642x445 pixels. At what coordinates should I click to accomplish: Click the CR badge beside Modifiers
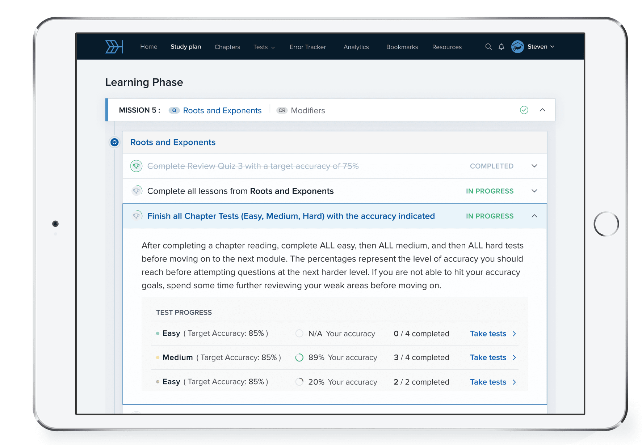coord(282,110)
